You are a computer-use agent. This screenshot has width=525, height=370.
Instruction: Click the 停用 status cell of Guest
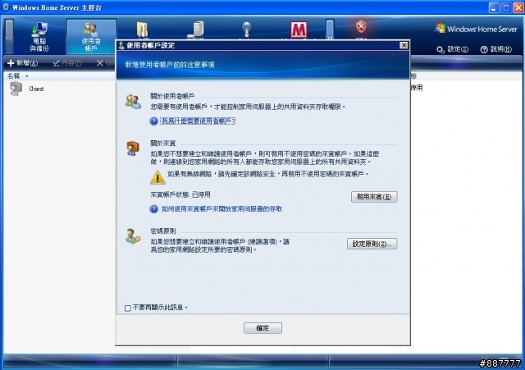click(x=417, y=88)
